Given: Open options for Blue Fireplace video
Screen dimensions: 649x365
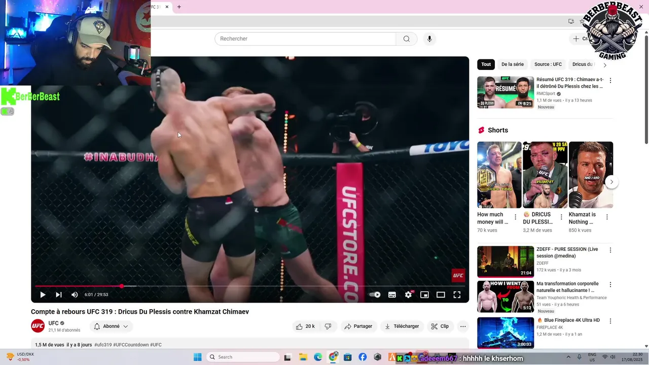Looking at the screenshot, I should [610, 321].
